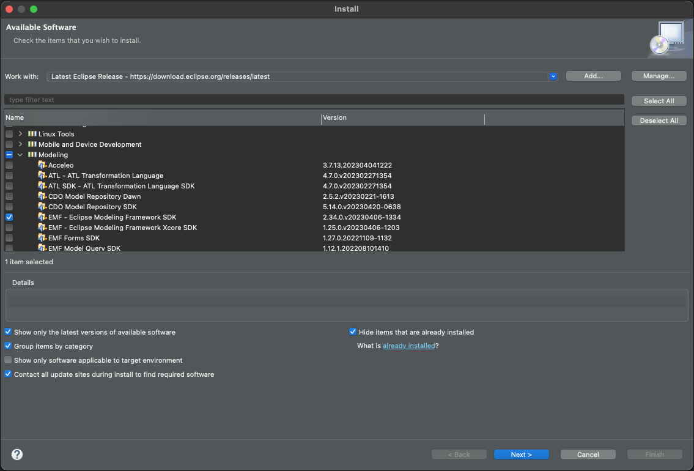Open the help icon in bottom corner
Screen dimensions: 694x471
coord(17,454)
